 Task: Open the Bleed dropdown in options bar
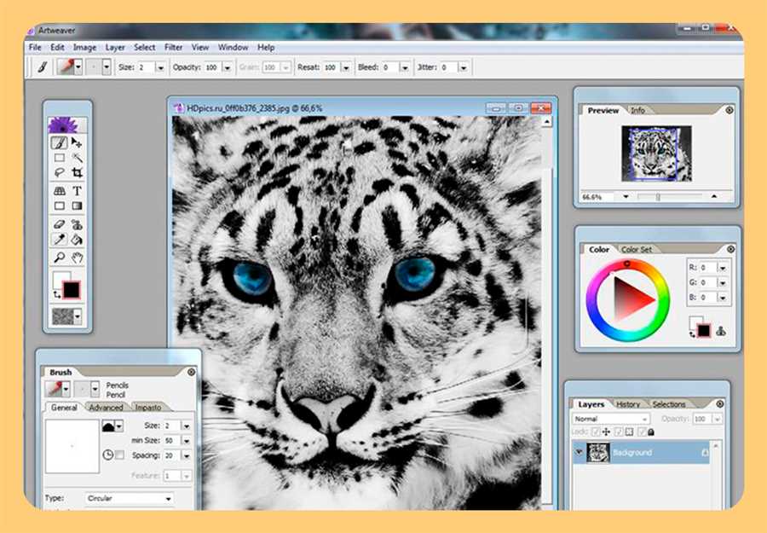coord(405,67)
